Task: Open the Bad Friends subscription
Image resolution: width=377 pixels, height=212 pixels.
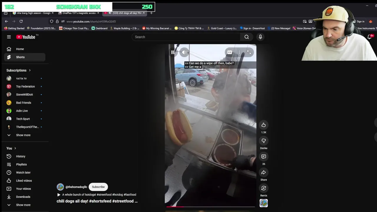Action: [25, 103]
